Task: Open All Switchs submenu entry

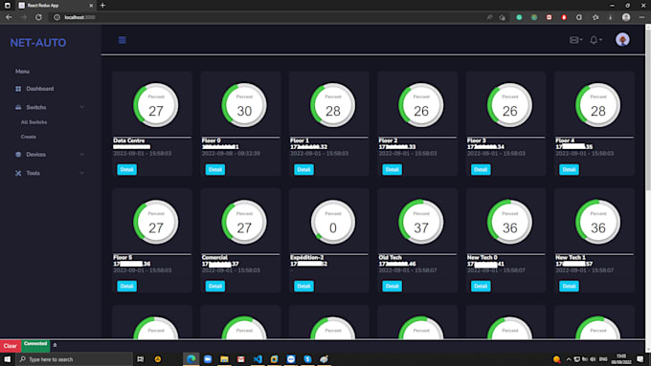Action: (x=34, y=122)
